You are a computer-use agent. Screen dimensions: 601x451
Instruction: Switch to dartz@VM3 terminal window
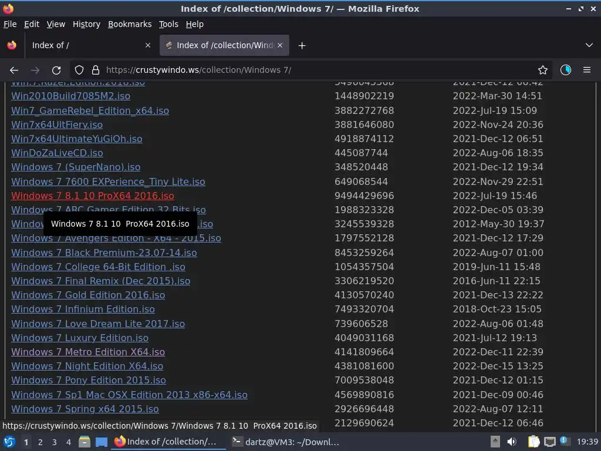pos(286,442)
